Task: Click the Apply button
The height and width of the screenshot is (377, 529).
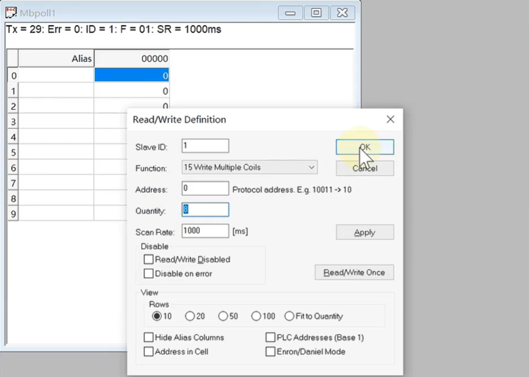Action: pyautogui.click(x=364, y=233)
